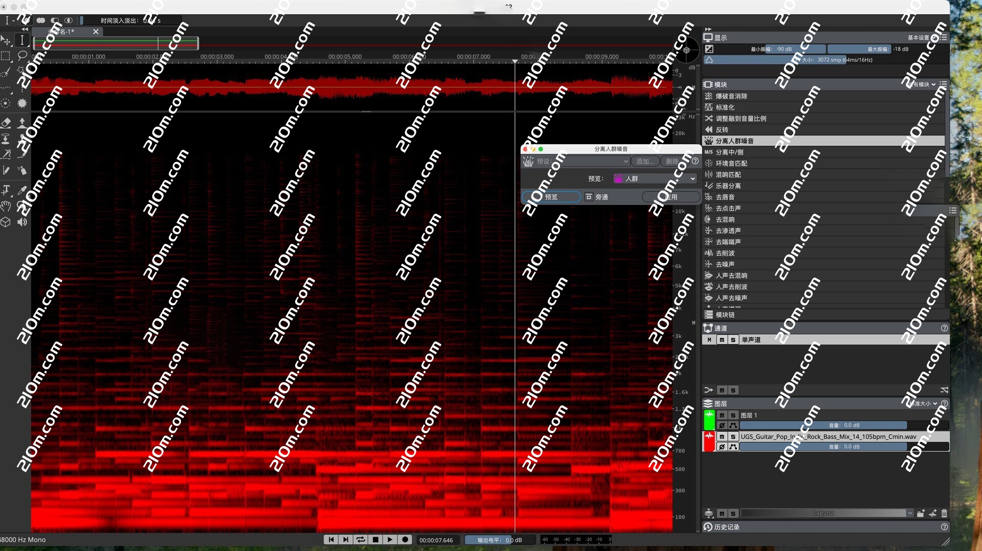982x551 pixels.
Task: Click the 图层 1 volume slider
Action: tap(823, 425)
